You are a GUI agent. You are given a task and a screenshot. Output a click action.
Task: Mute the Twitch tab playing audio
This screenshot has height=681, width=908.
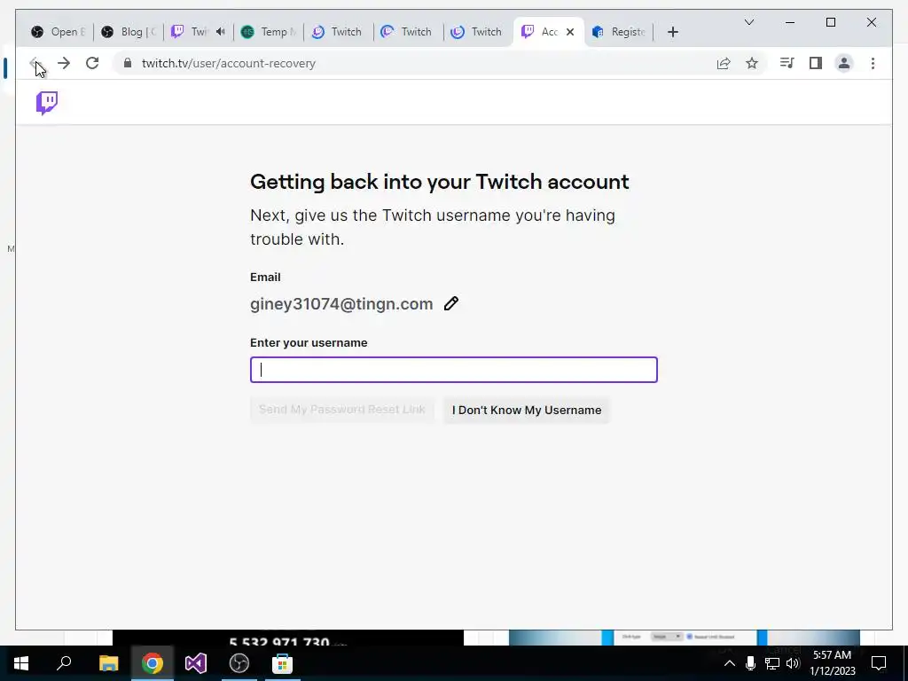tap(220, 31)
